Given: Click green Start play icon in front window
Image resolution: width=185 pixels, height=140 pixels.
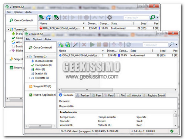Looking at the screenshot, I should [x=92, y=45].
